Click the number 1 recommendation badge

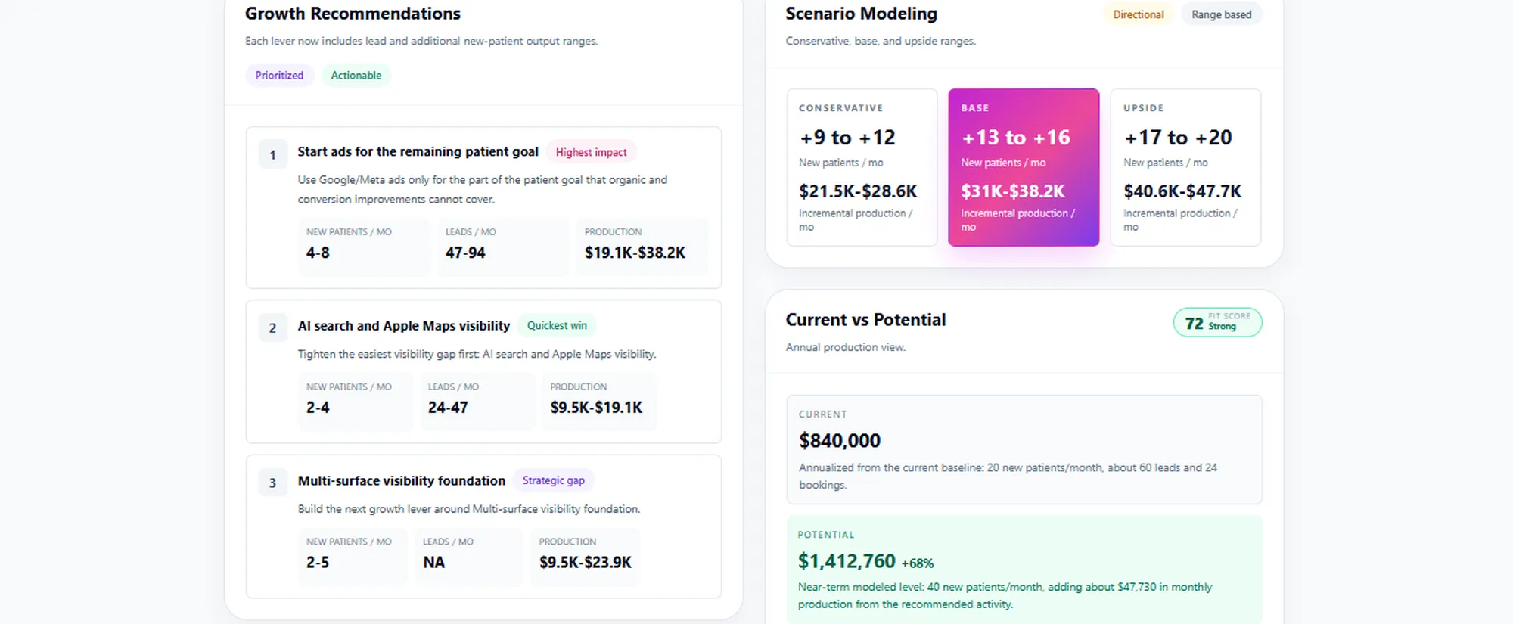coord(272,154)
